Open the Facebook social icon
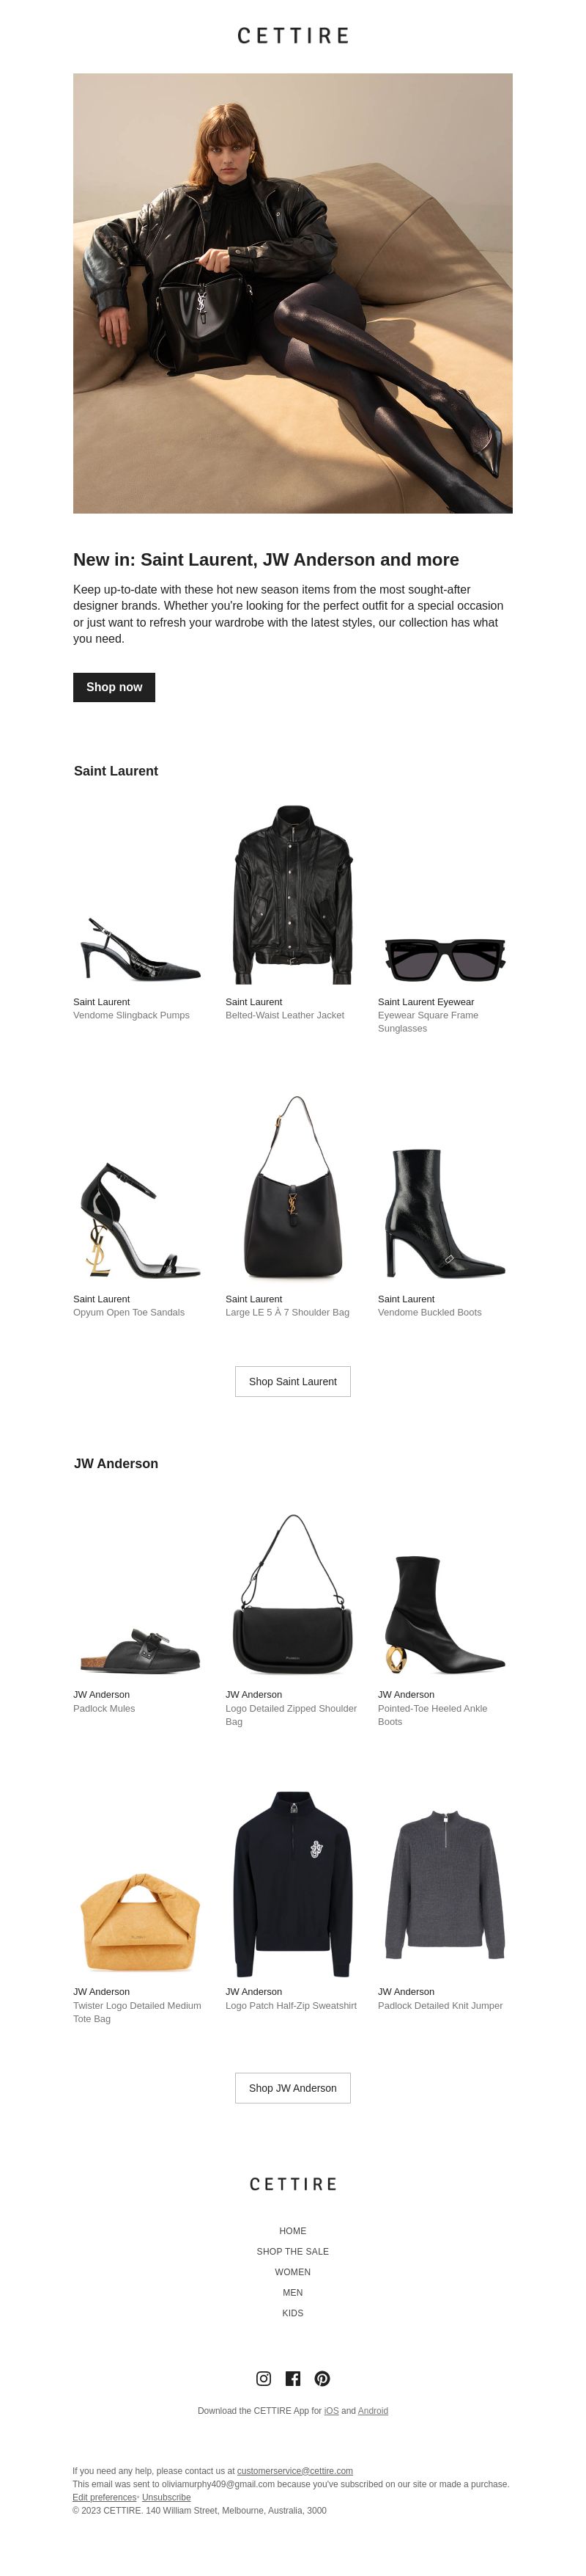The image size is (586, 2576). pos(292,2378)
